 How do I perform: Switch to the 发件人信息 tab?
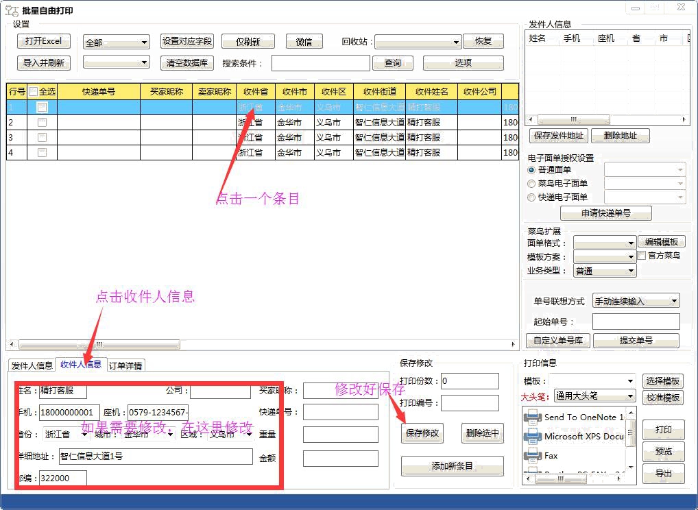[x=32, y=365]
